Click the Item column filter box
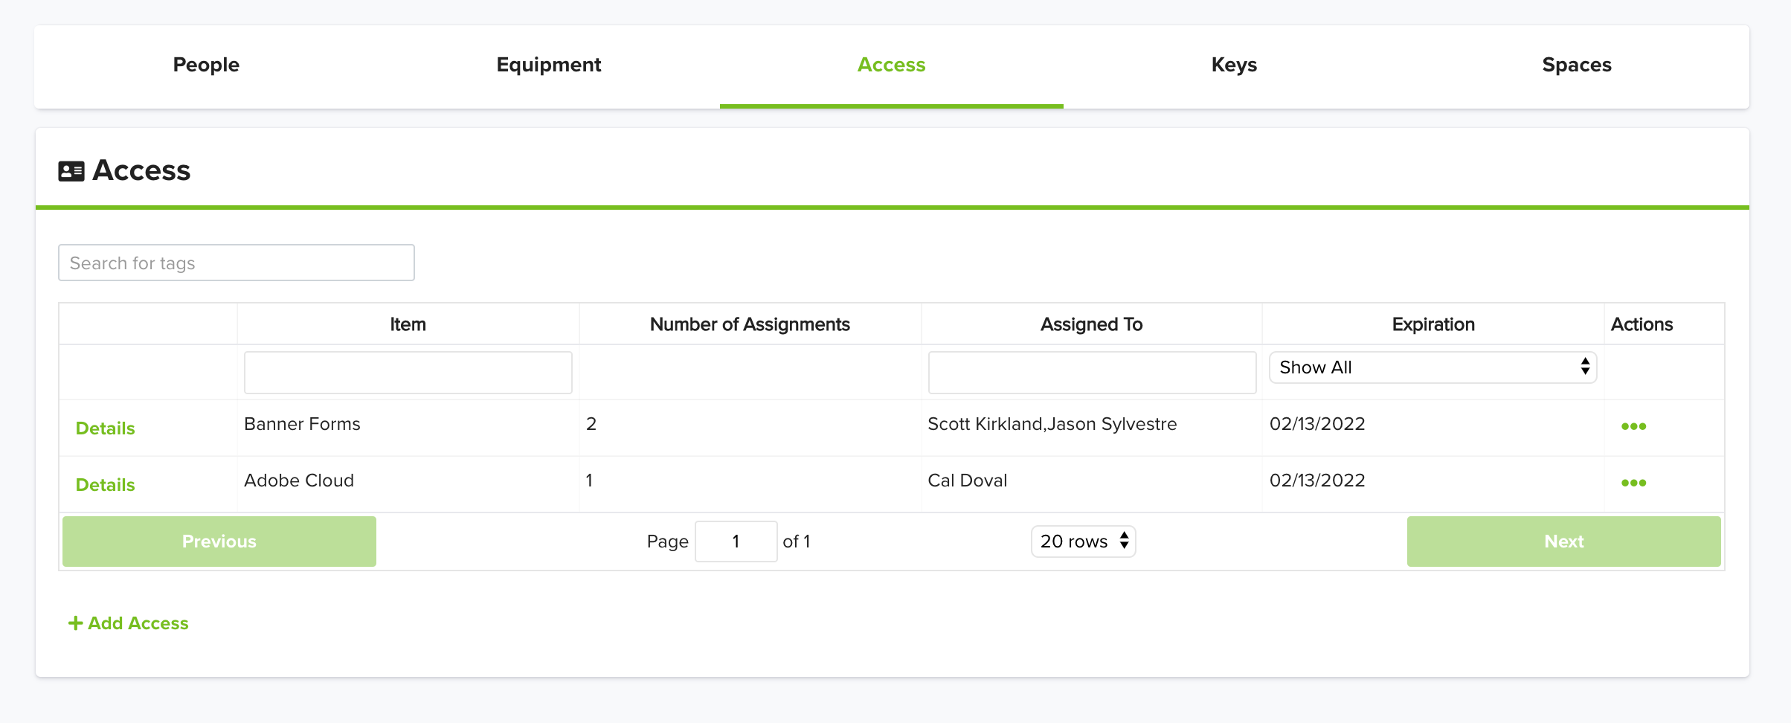1791x723 pixels. coord(408,373)
